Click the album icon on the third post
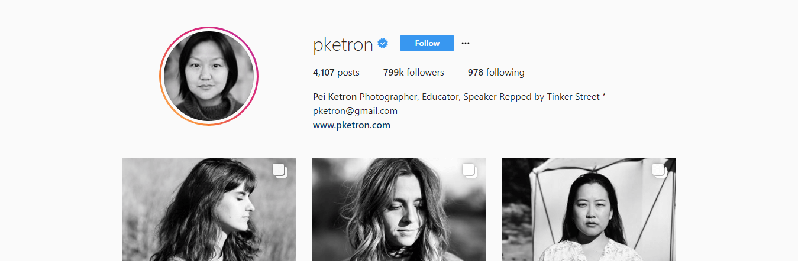This screenshot has width=798, height=261. pos(660,171)
